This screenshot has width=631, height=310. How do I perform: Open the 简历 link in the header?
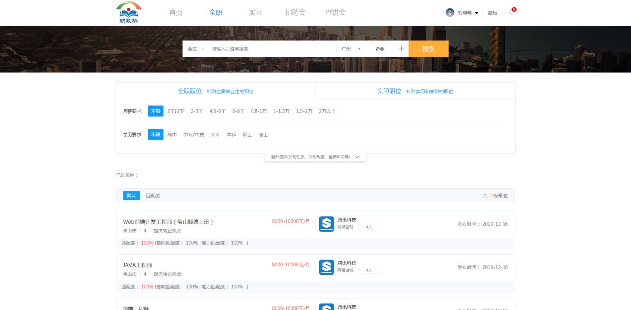pos(492,13)
